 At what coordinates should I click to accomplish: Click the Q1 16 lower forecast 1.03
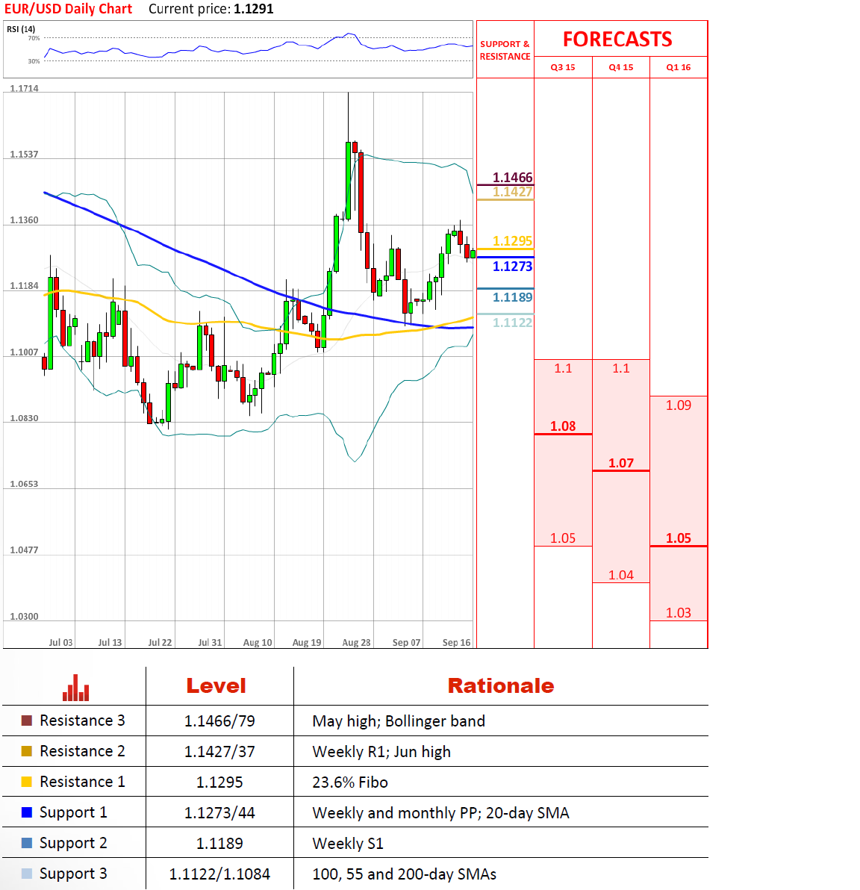tap(679, 613)
